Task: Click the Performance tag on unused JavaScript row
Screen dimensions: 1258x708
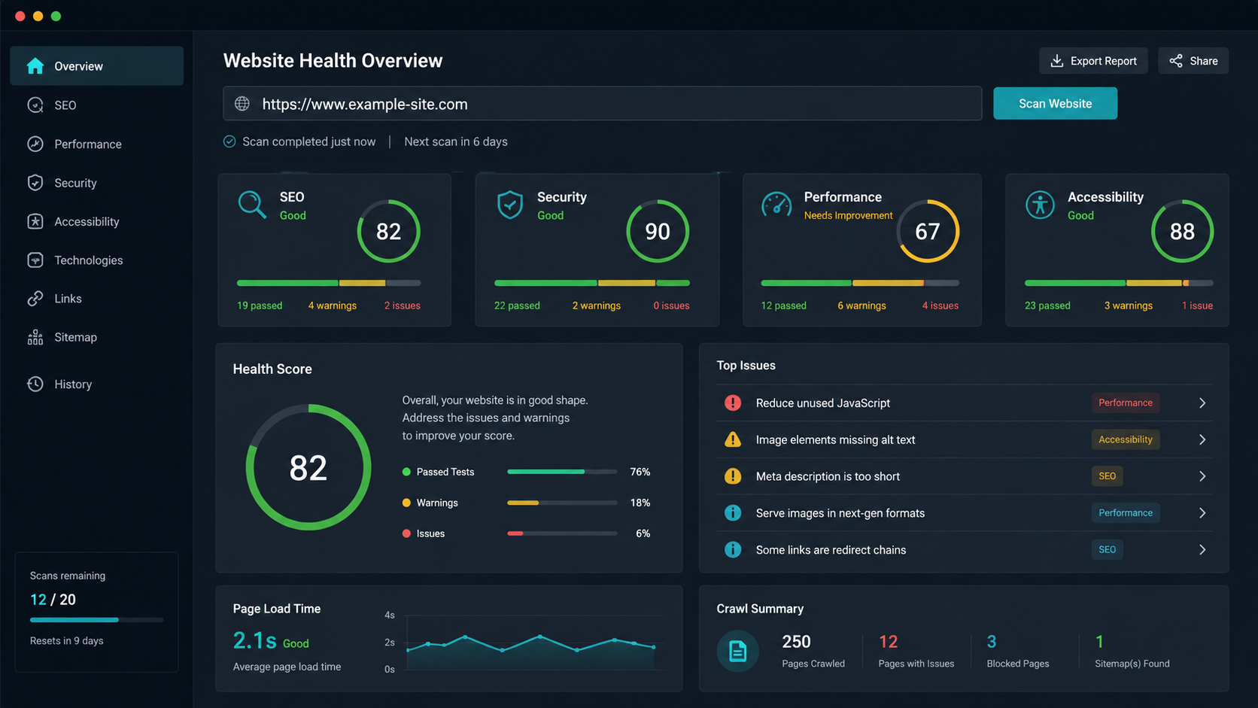Action: click(1125, 403)
